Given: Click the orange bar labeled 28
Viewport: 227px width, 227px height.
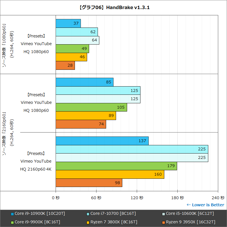Looking at the screenshot, I should (x=65, y=66).
